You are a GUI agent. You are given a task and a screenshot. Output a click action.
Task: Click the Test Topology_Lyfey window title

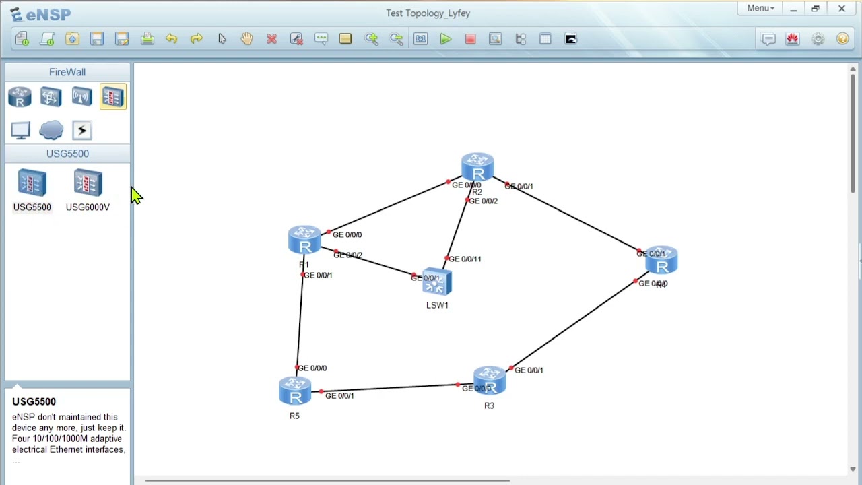tap(428, 13)
